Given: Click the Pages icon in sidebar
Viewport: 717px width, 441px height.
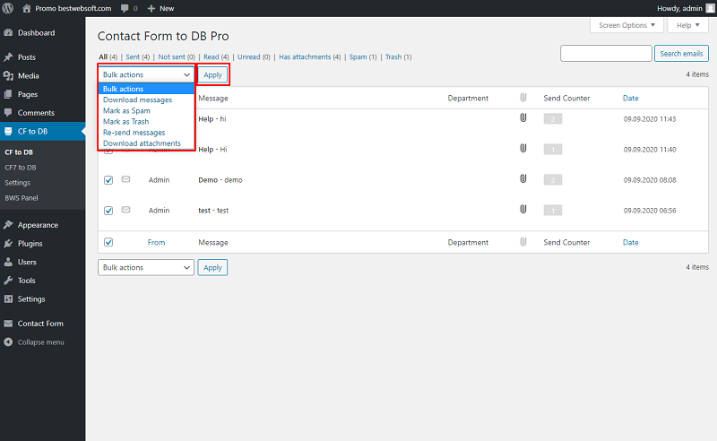Looking at the screenshot, I should (x=8, y=94).
